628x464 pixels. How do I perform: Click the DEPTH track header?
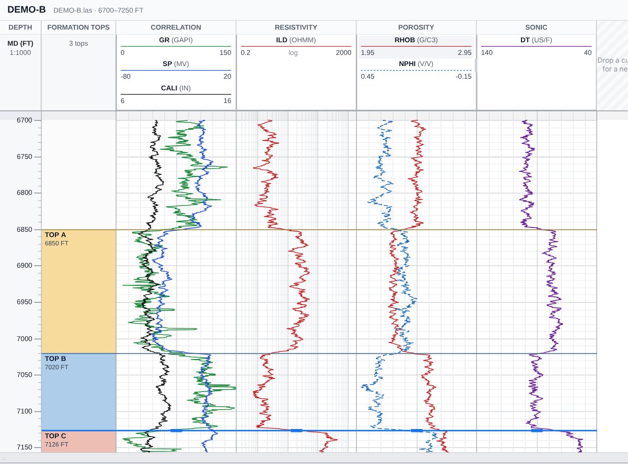20,27
